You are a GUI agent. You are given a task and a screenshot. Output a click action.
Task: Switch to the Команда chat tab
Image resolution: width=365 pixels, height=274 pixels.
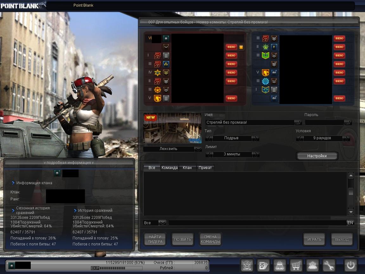[x=170, y=168]
